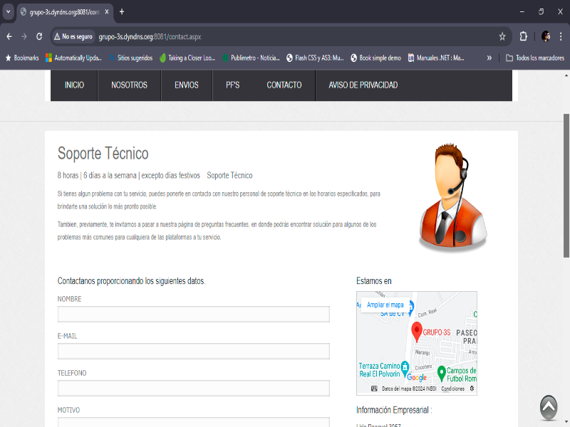This screenshot has height=427, width=570.
Task: Go to INICIO in site menu
Action: [74, 85]
